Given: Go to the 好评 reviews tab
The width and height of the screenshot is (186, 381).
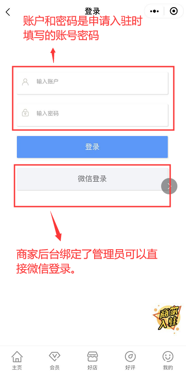Looking at the screenshot, I should [x=130, y=360].
